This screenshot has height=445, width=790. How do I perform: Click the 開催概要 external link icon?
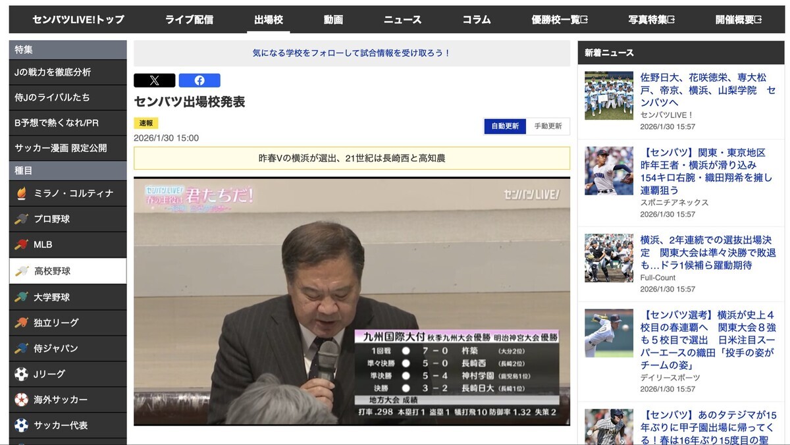758,20
